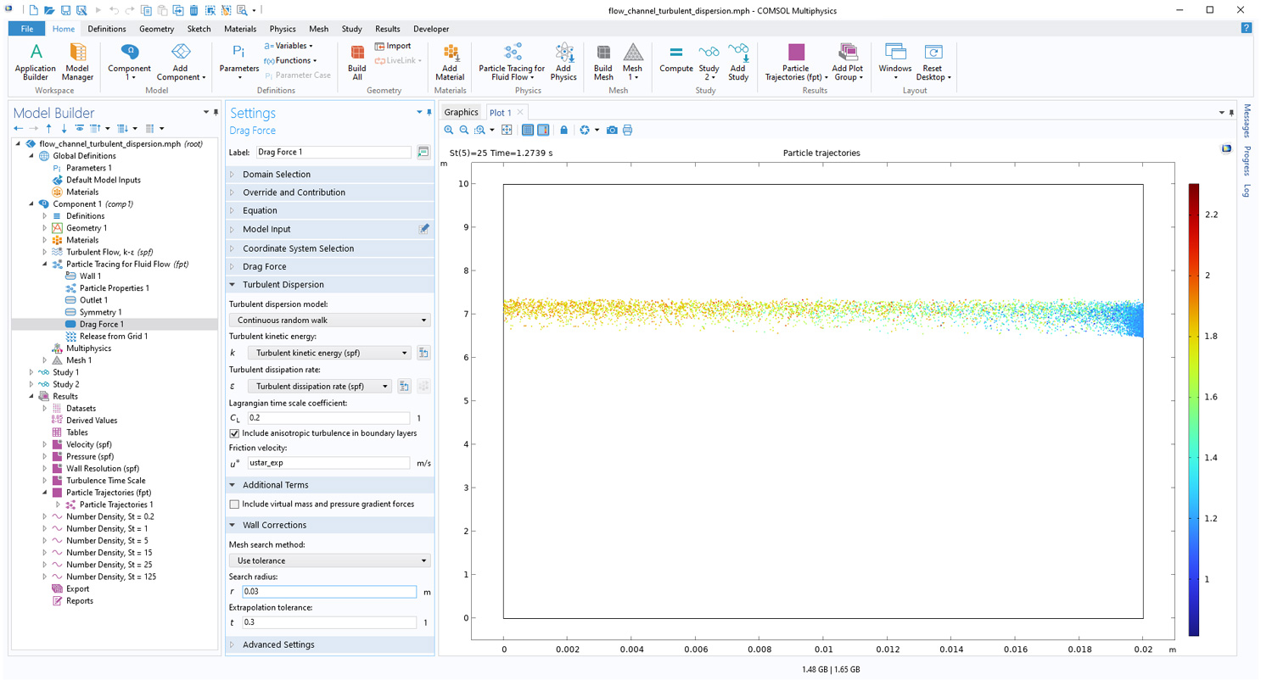This screenshot has height=680, width=1261.
Task: Expand the Advanced Settings section
Action: pos(278,644)
